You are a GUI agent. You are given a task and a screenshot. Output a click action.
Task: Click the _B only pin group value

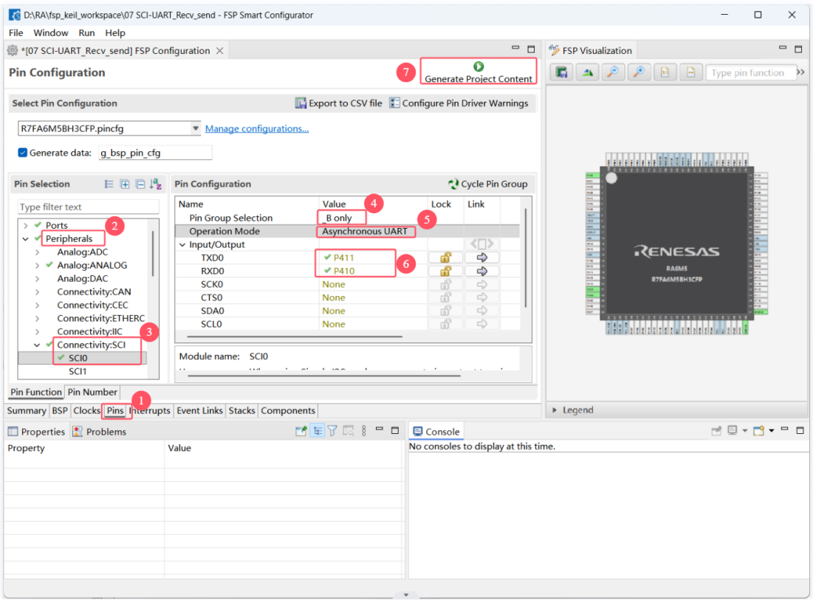[x=337, y=218]
